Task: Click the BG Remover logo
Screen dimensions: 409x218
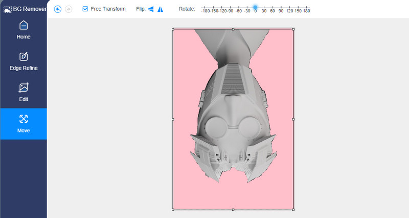Action: coord(23,9)
